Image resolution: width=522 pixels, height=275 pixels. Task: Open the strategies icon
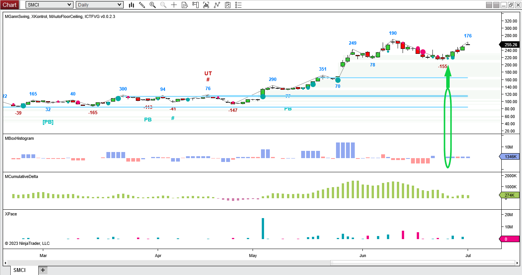coord(217,5)
